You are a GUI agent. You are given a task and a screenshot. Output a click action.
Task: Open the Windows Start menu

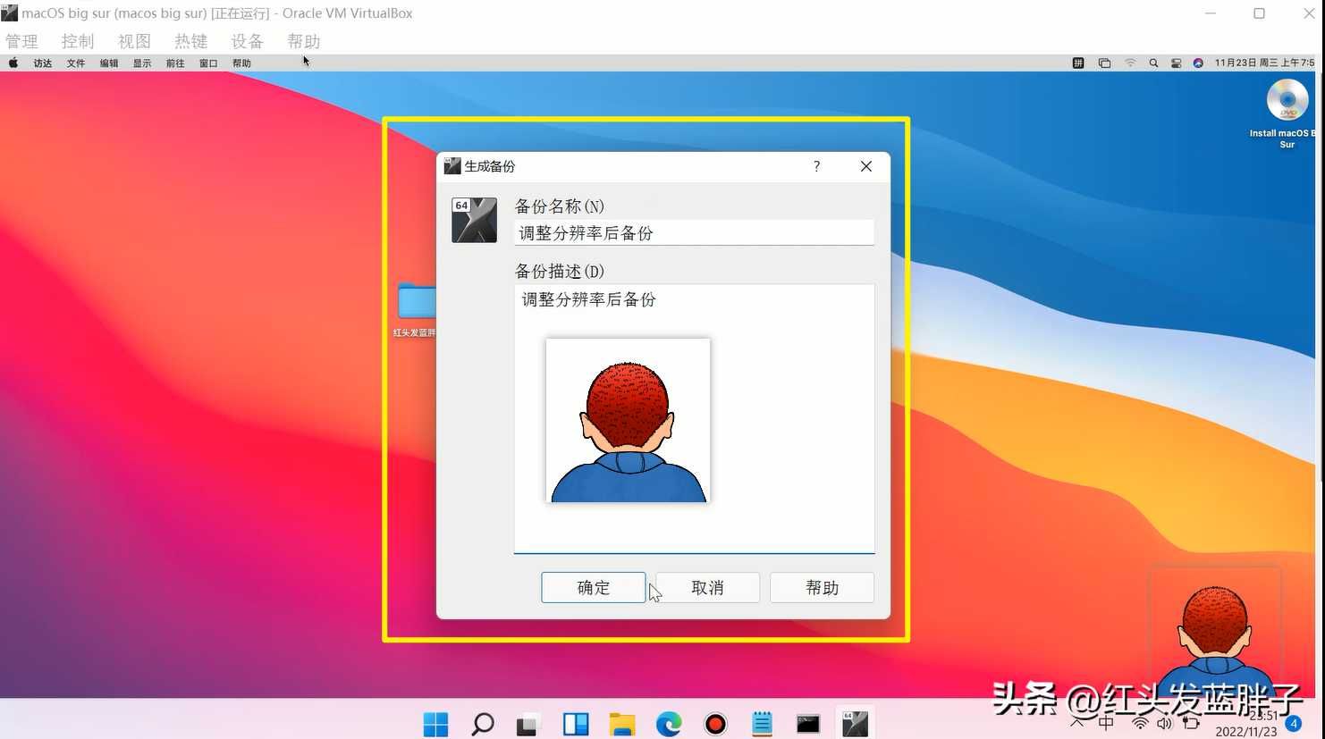435,724
